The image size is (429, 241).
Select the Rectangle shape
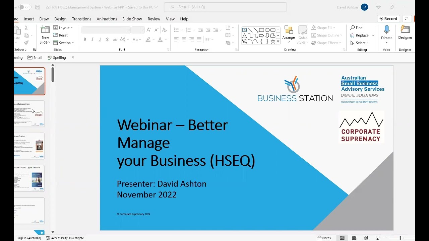click(261, 30)
